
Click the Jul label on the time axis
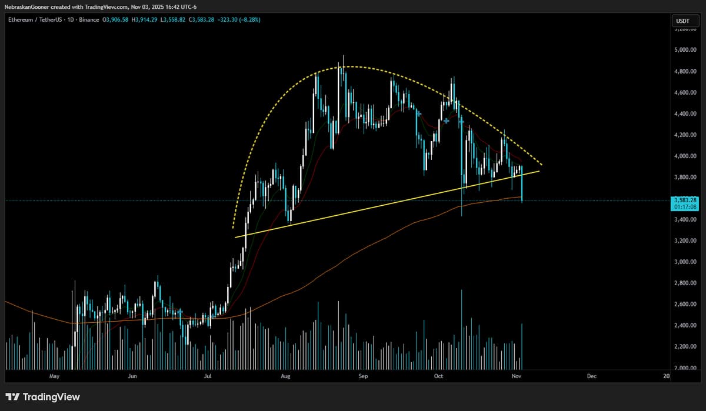[x=207, y=375]
